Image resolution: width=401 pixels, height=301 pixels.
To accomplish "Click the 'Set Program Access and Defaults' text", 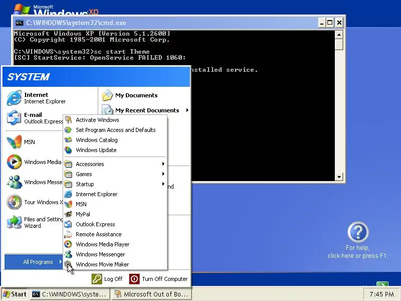I will [116, 130].
